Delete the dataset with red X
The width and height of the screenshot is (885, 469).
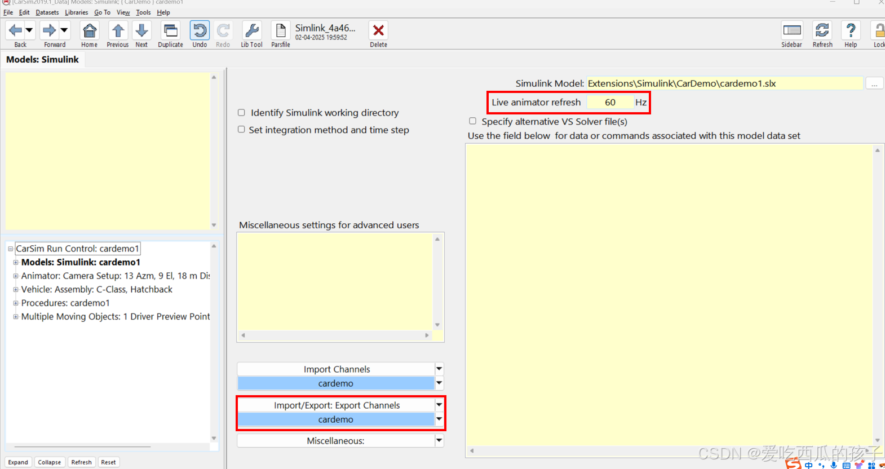(x=378, y=30)
